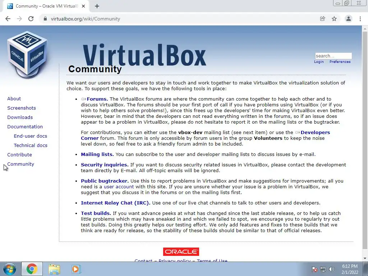Viewport: 368px width, 276px height.
Task: Click Chrome icon in taskbar
Action: (32, 269)
